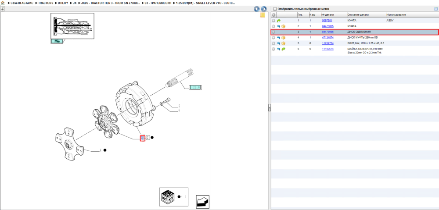Viewport: 439px width, 210px height.
Task: Open part number link 11234724
Action: point(327,43)
